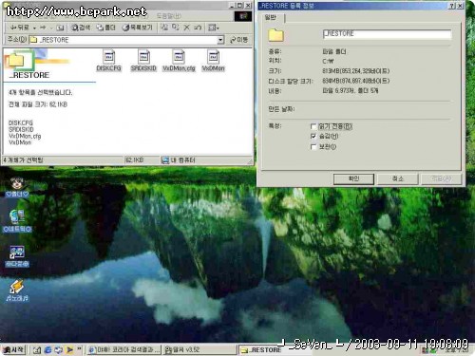
Task: Click the Undo toolbar icon
Action: [198, 28]
